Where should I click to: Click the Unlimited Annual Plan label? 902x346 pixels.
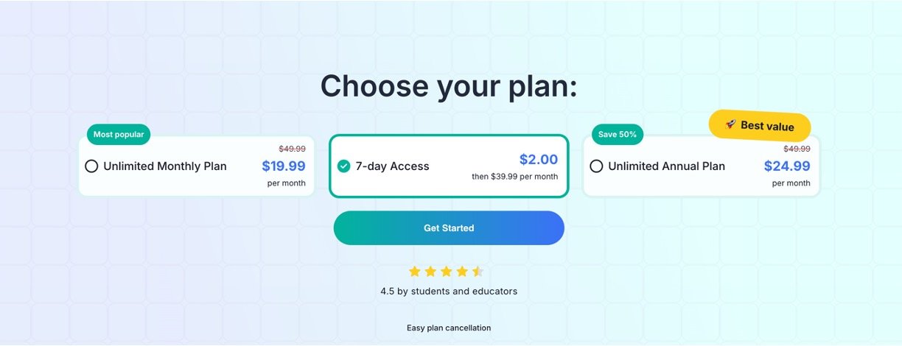coord(666,166)
